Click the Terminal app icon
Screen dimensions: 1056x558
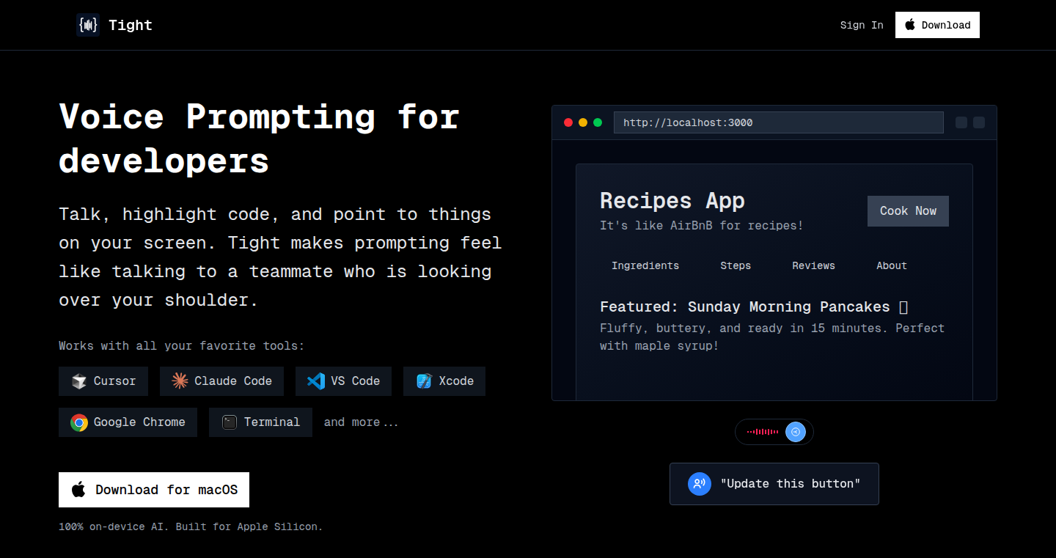(230, 422)
